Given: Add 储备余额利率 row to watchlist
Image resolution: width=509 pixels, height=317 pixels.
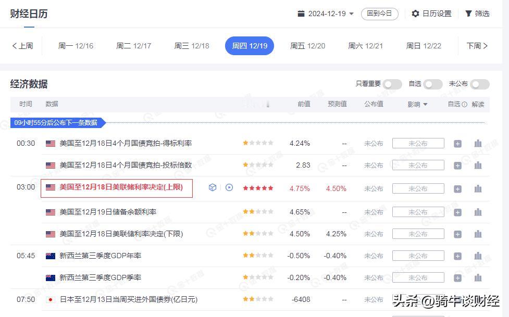Looking at the screenshot, I should tap(457, 212).
